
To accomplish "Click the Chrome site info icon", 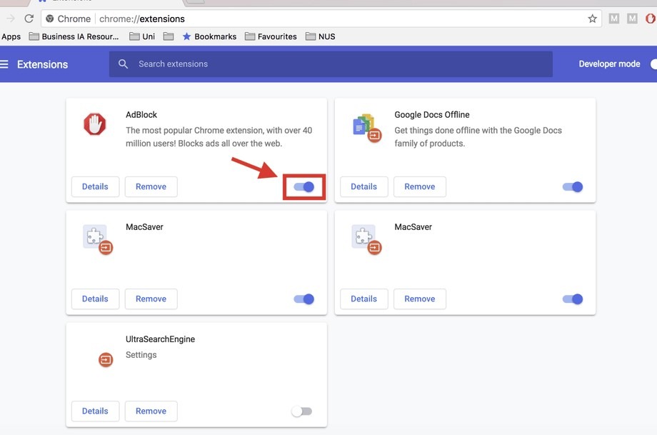I will [50, 19].
